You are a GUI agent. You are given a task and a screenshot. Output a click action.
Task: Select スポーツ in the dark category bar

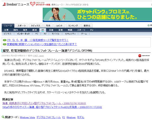click(x=81, y=30)
